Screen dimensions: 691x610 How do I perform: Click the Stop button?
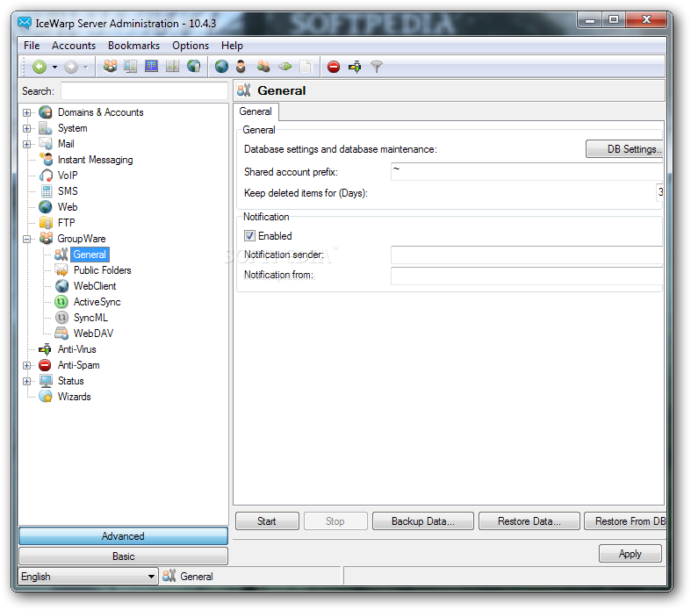click(x=335, y=521)
